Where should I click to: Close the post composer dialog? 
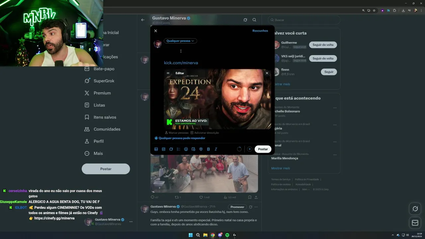pyautogui.click(x=155, y=31)
